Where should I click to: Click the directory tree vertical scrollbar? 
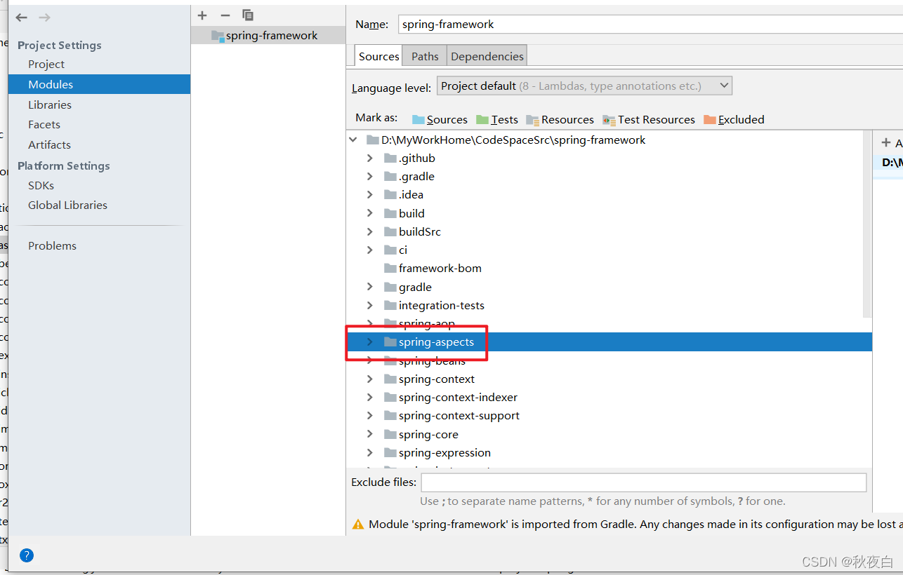coord(867,224)
